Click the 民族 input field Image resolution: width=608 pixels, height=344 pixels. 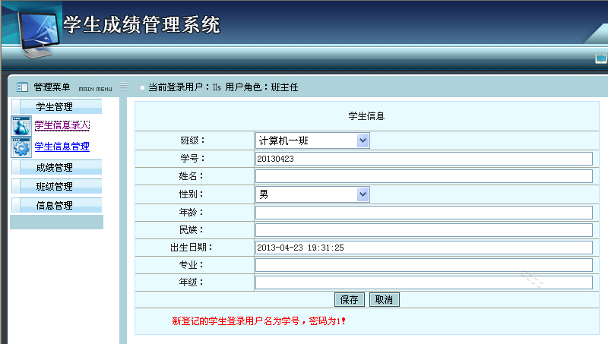[x=424, y=230]
